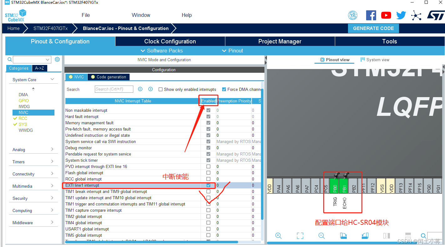The width and height of the screenshot is (445, 247).
Task: Select GPIO in System Core list
Action: (x=24, y=101)
